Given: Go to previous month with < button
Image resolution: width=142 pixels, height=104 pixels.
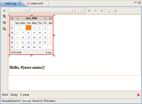Looking at the screenshot, I should pyautogui.click(x=18, y=18).
